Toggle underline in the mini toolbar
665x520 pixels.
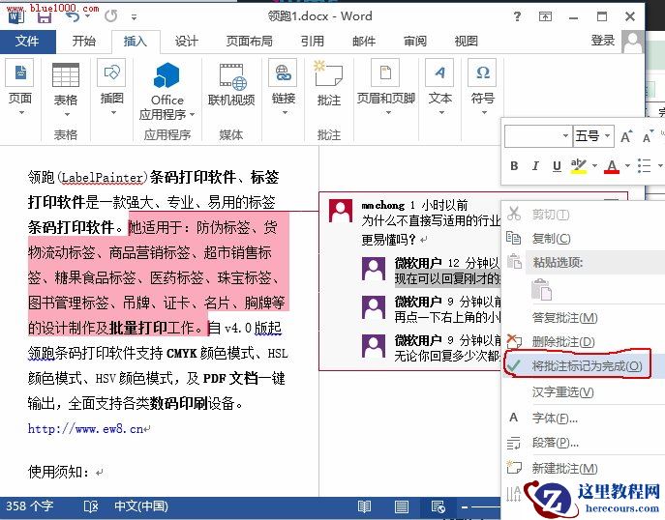pyautogui.click(x=557, y=166)
